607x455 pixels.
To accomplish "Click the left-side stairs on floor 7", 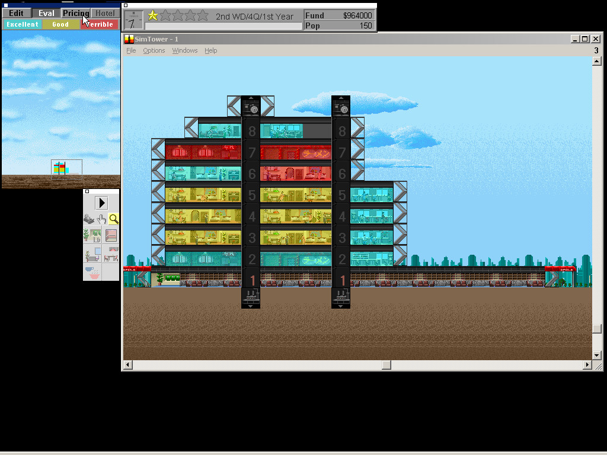I will [158, 149].
